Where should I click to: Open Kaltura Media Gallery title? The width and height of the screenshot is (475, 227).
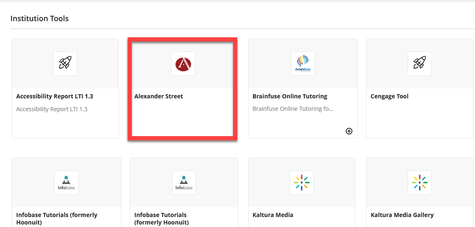click(402, 215)
